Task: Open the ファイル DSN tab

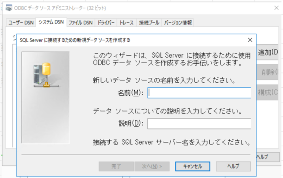Action: [x=81, y=22]
